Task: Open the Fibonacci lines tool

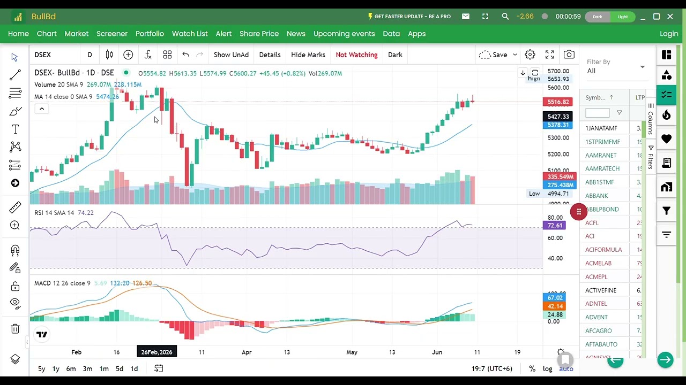Action: click(15, 93)
